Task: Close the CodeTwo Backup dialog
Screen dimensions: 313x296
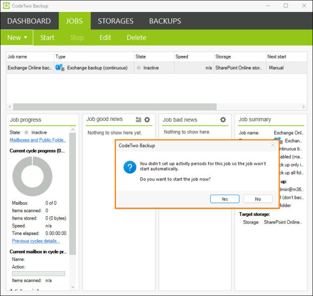Action: pos(273,145)
